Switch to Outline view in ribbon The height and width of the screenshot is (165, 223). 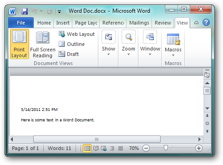[71, 44]
